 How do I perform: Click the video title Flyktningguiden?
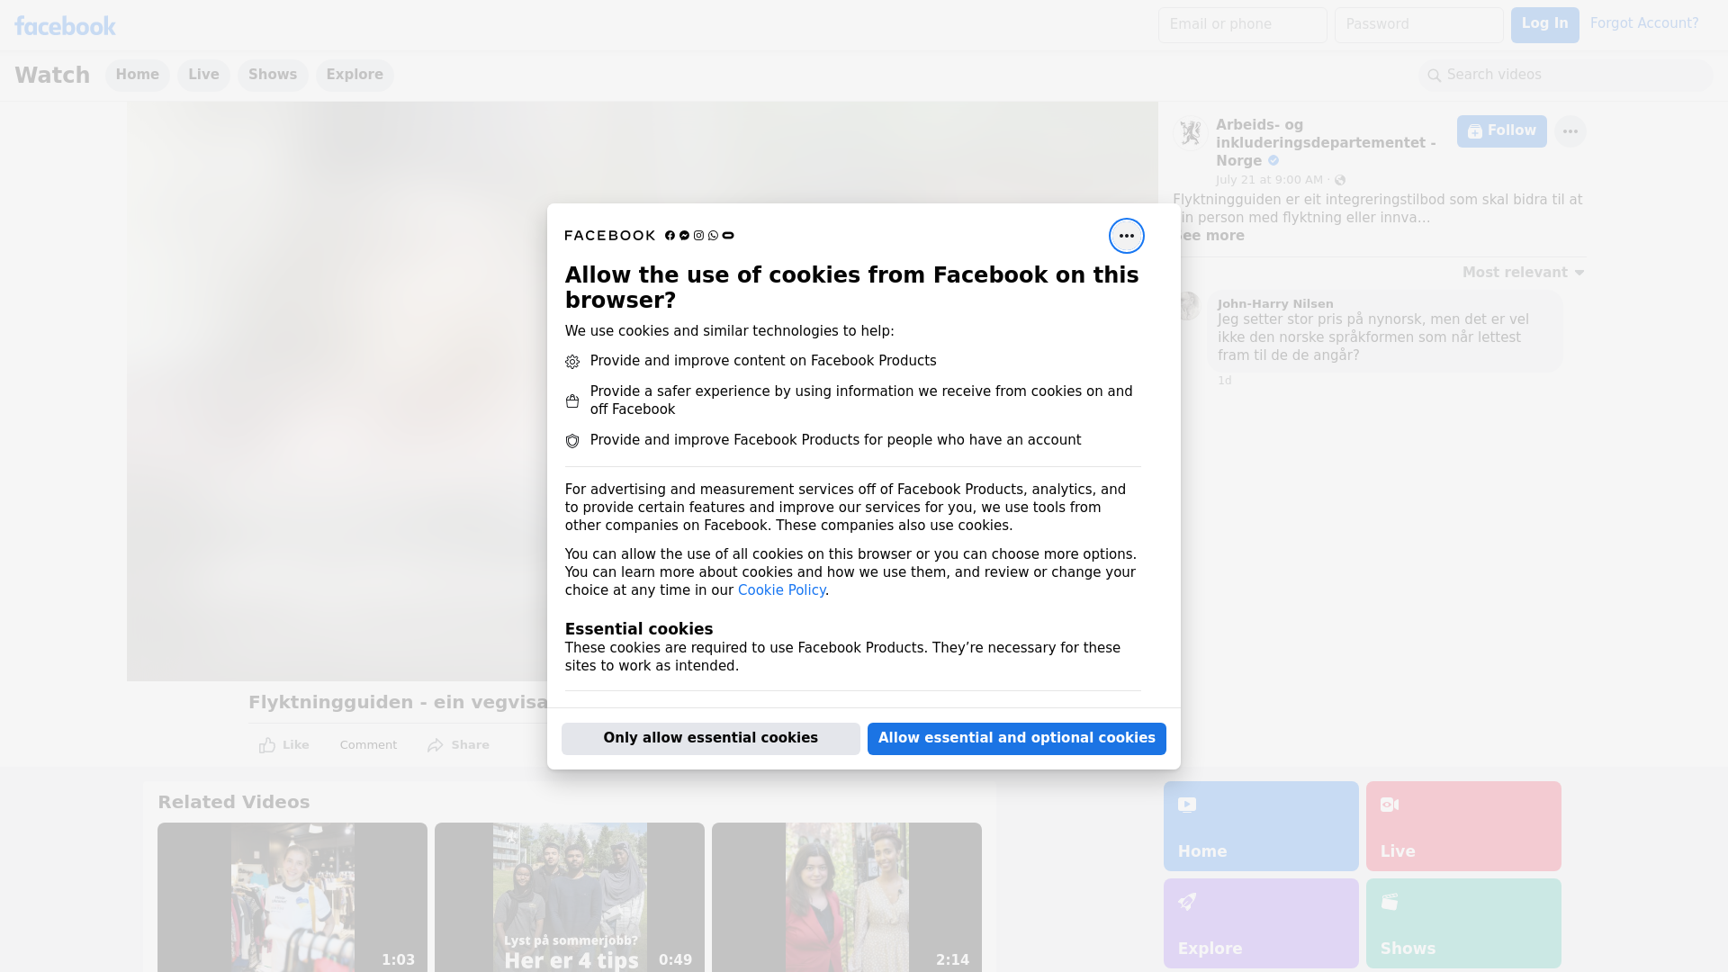[x=398, y=702]
